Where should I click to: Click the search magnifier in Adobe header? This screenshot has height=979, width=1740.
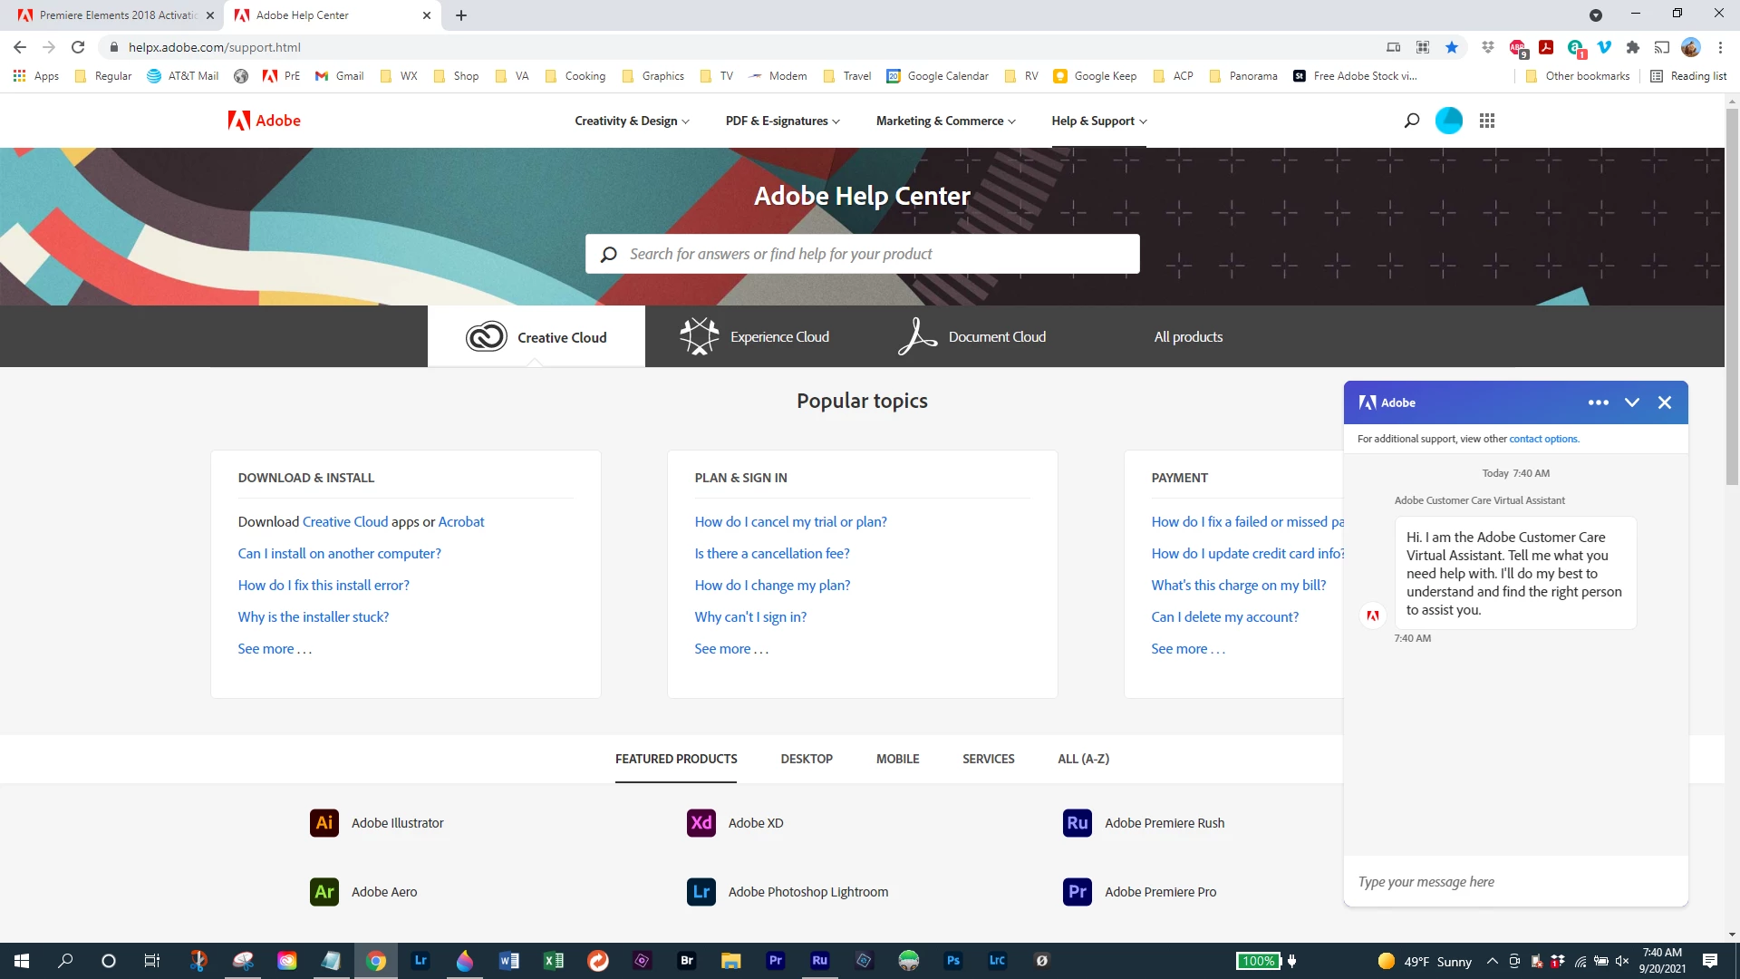[x=1411, y=121]
